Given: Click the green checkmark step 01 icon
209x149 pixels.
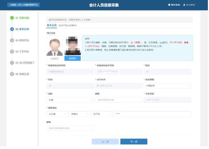Looking at the screenshot, I should coord(12,18).
